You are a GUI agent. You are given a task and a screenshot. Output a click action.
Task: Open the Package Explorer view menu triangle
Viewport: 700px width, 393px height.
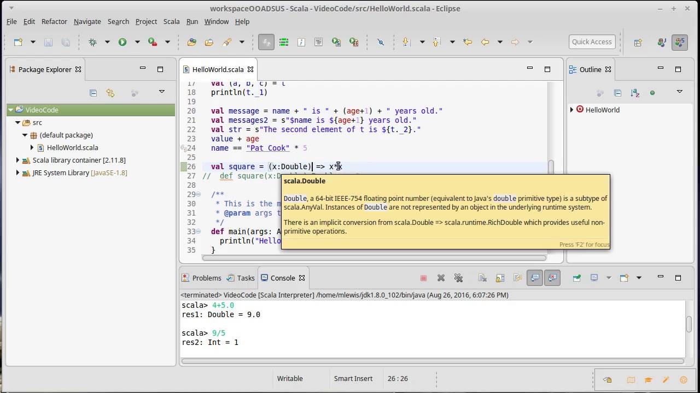(161, 92)
